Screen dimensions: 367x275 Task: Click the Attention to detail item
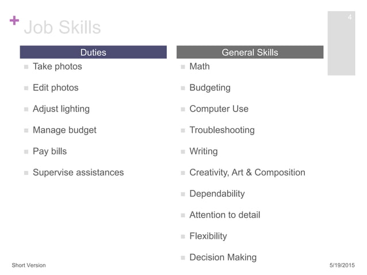click(224, 215)
